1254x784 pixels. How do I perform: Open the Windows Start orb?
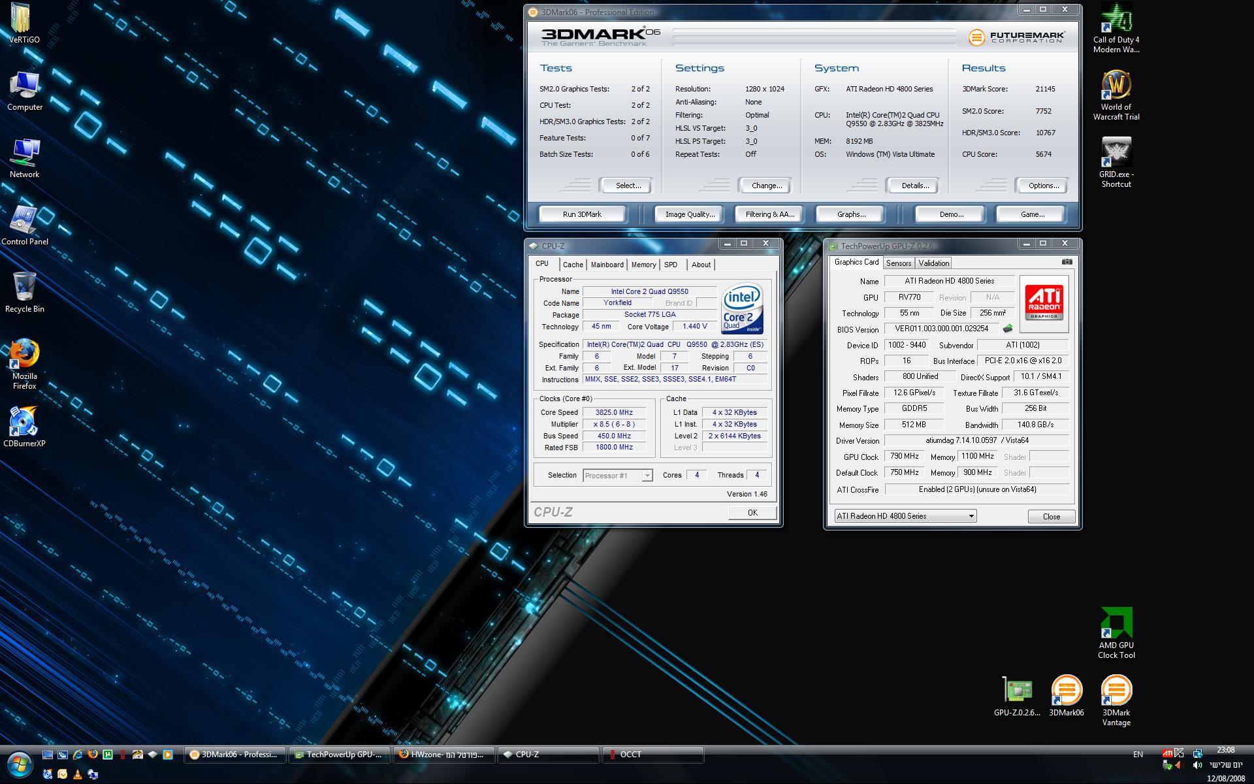click(x=20, y=764)
